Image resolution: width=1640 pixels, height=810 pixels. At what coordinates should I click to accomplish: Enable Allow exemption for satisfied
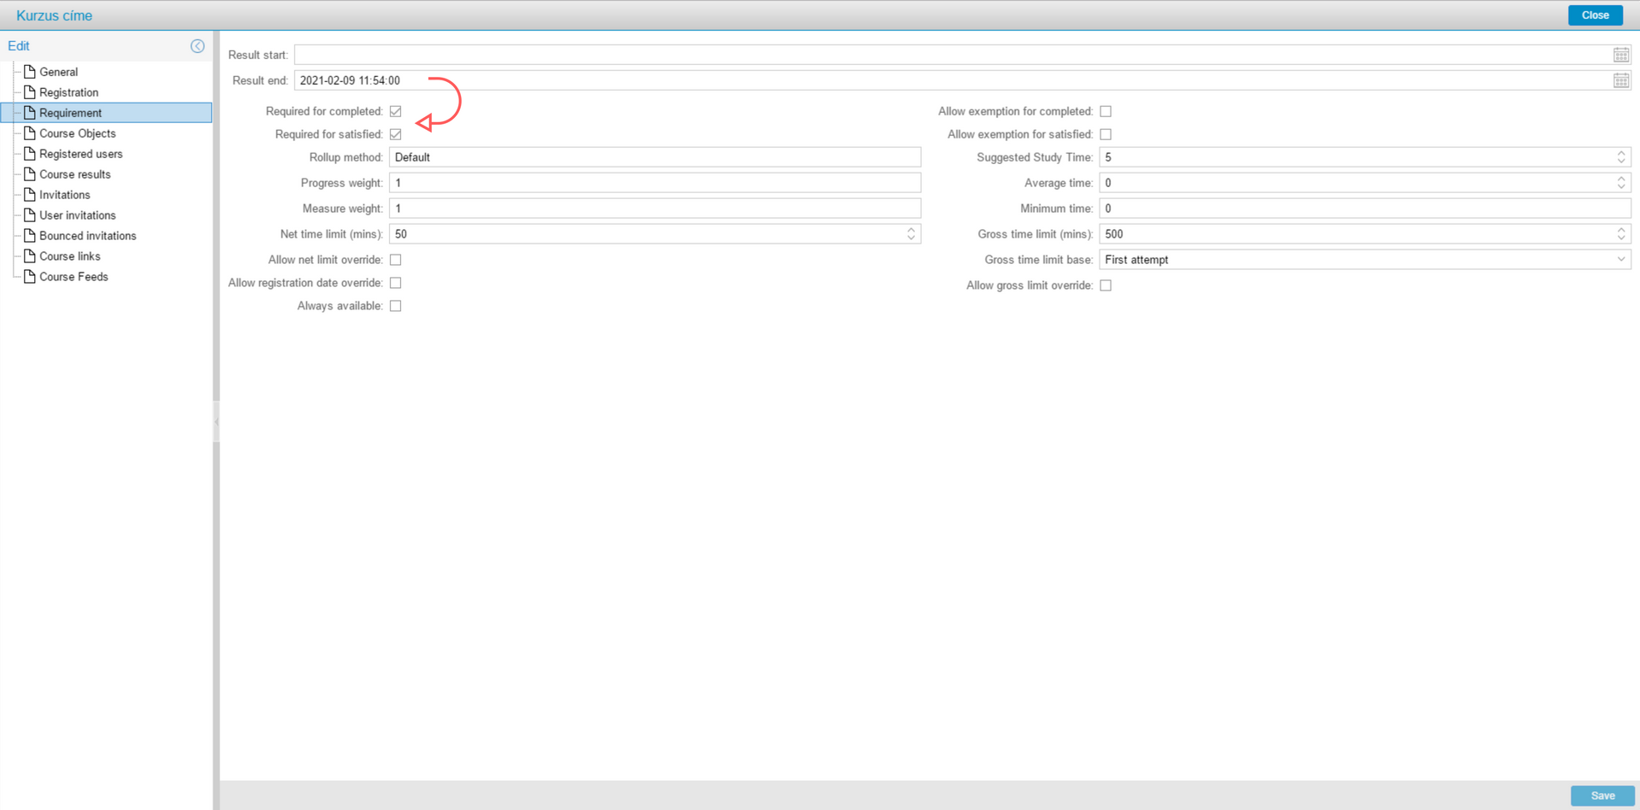(x=1106, y=134)
